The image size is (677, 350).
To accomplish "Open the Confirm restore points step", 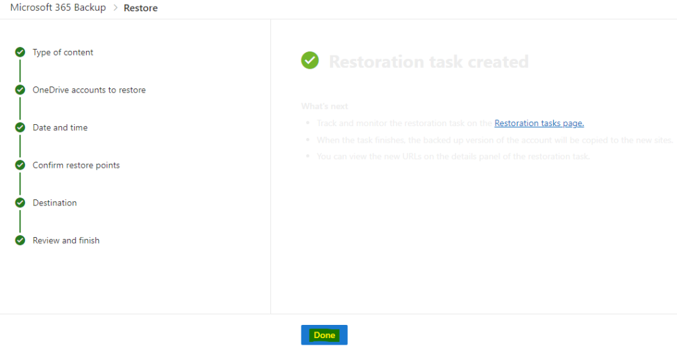I will [x=76, y=165].
